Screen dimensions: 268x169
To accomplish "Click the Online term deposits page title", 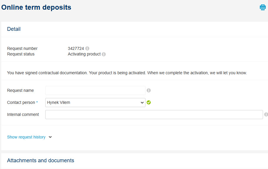I will point(36,7).
